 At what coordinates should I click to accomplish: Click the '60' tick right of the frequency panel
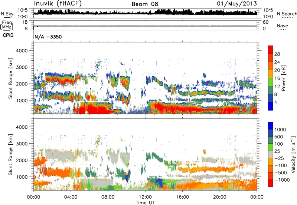tap(266, 22)
